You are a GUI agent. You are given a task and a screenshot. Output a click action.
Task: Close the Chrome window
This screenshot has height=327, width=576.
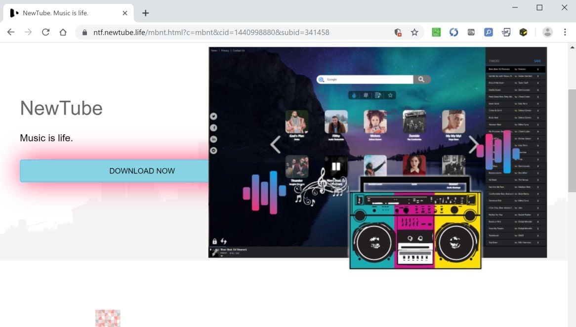564,7
